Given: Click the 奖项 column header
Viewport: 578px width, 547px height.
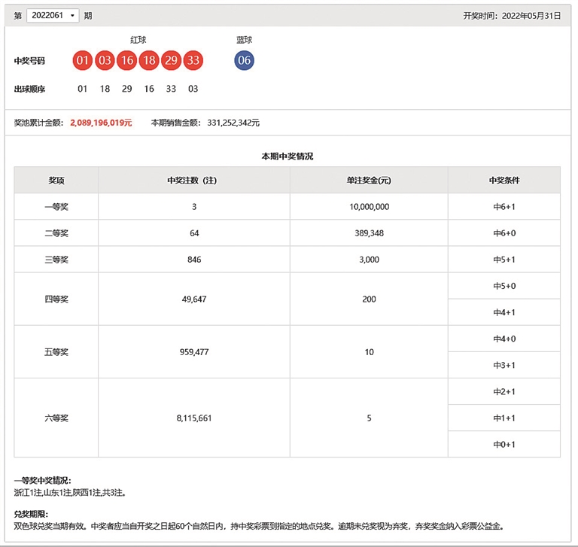Looking at the screenshot, I should pos(56,181).
